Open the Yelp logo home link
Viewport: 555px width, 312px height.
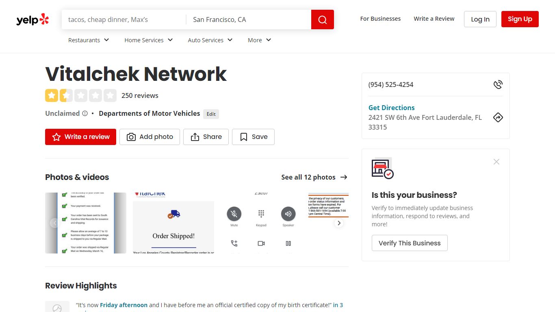click(33, 19)
